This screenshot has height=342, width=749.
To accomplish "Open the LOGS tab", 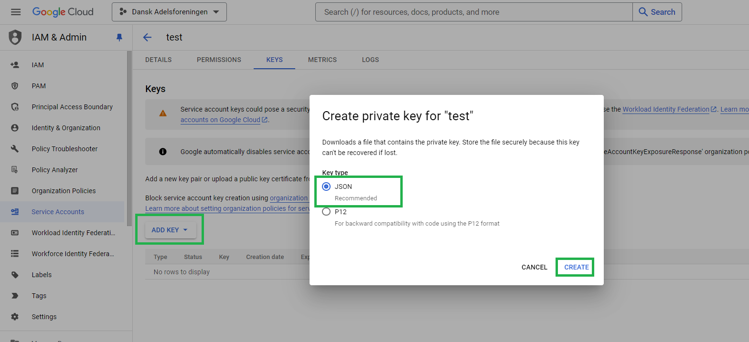I will tap(370, 60).
